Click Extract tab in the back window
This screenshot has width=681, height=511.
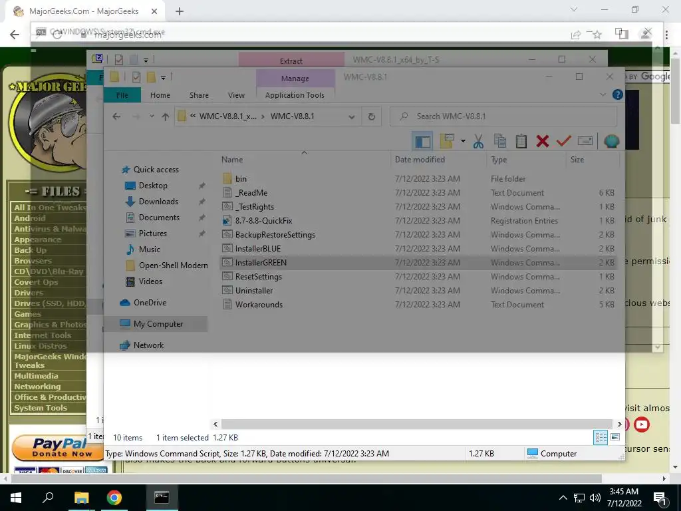pyautogui.click(x=291, y=61)
